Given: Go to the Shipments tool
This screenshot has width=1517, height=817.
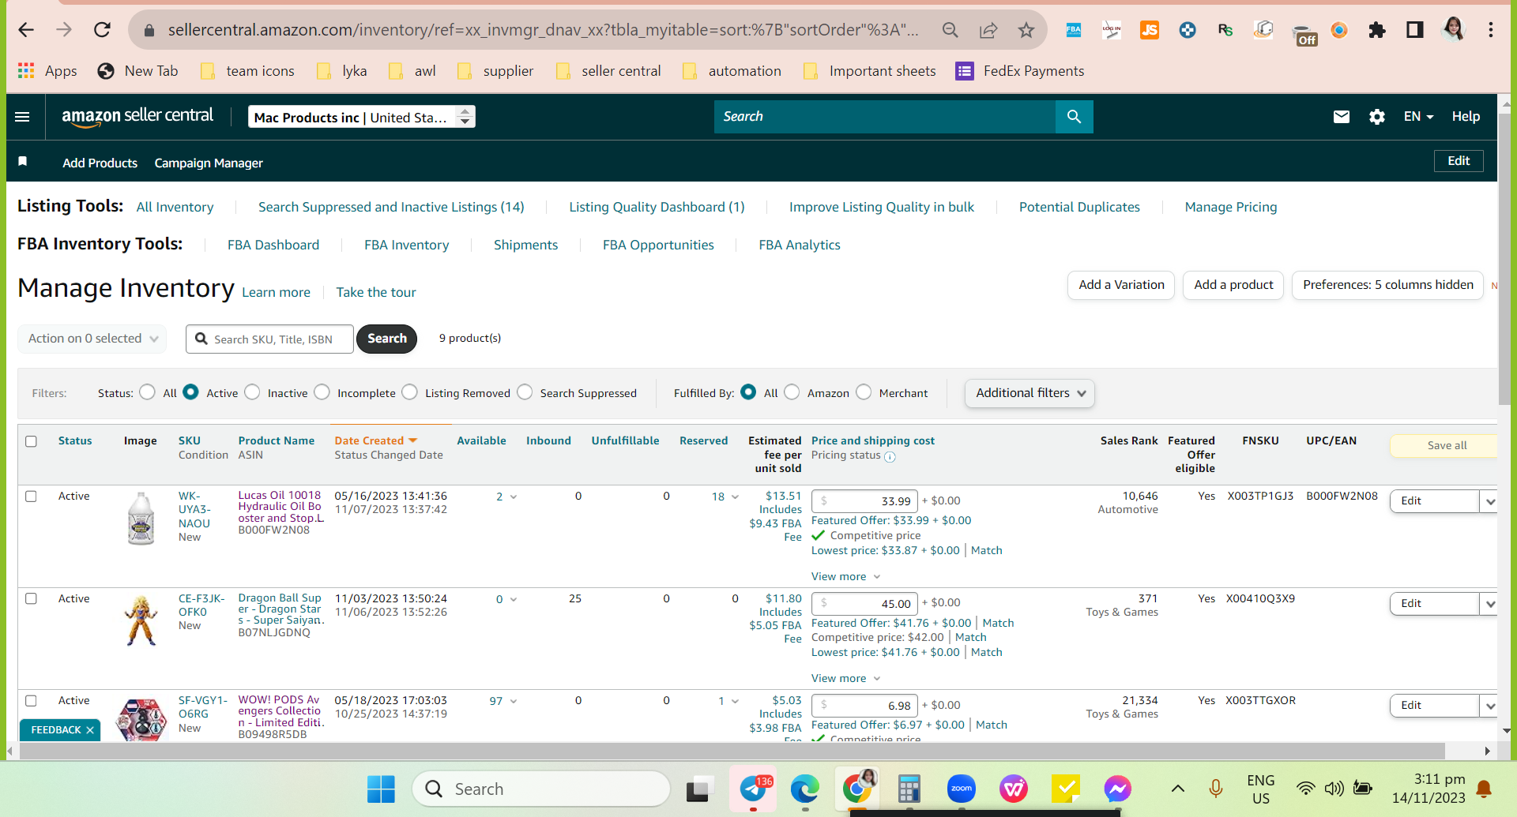Looking at the screenshot, I should (x=525, y=245).
